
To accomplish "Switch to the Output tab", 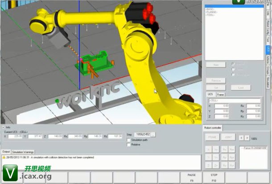I will pyautogui.click(x=6, y=152).
